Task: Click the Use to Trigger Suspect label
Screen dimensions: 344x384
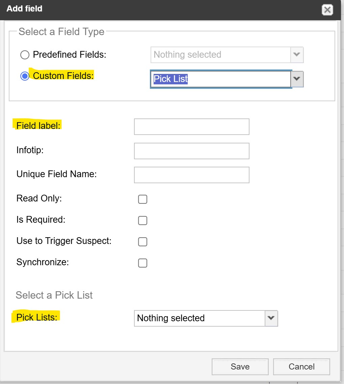Action: tap(64, 241)
